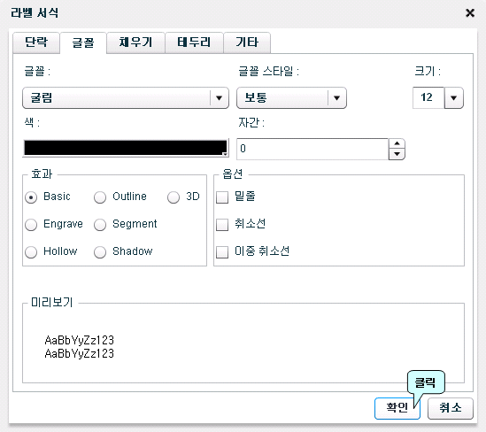Select the Hollow effect radio button
Viewport: 486px width, 432px height.
(x=31, y=251)
